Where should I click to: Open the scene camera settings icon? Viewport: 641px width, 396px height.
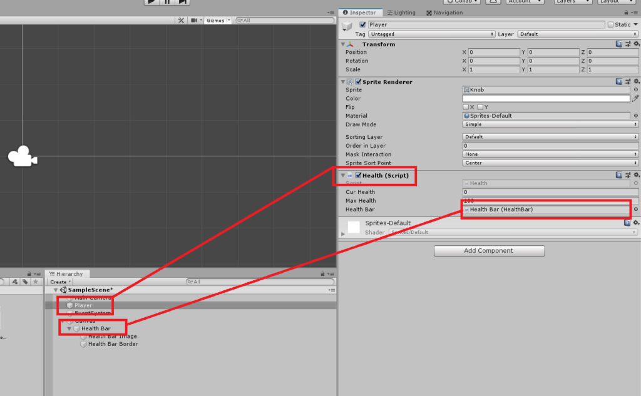(195, 21)
